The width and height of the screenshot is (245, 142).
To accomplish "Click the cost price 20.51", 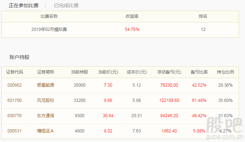I will pos(137,116).
